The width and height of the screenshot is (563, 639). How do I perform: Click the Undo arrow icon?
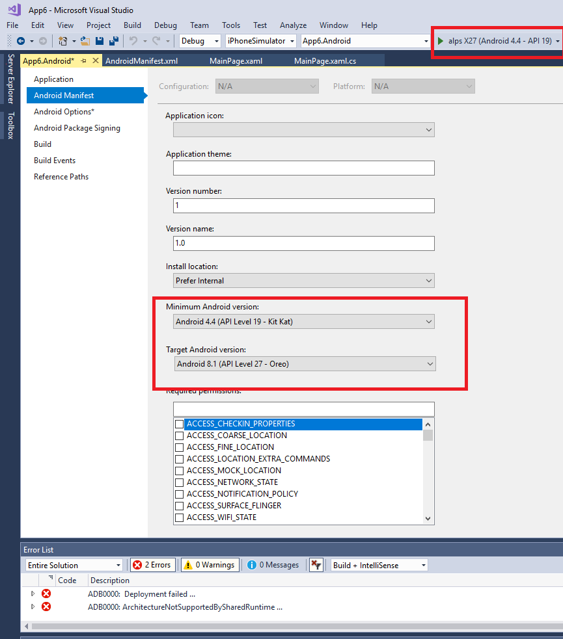pos(133,41)
